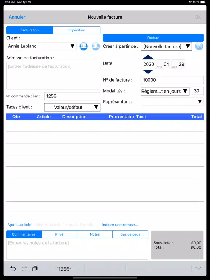This screenshot has height=280, width=210.
Task: Open the client list icon beside Annie Leblanc
Action: point(83,46)
